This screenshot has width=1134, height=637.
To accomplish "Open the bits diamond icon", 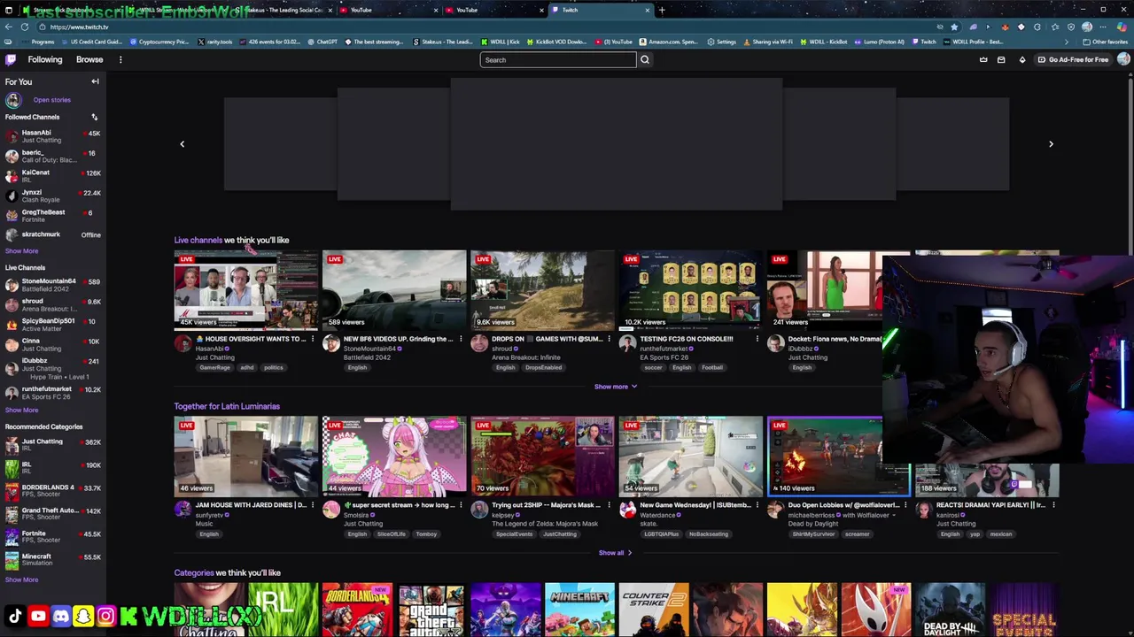I will tap(1022, 60).
